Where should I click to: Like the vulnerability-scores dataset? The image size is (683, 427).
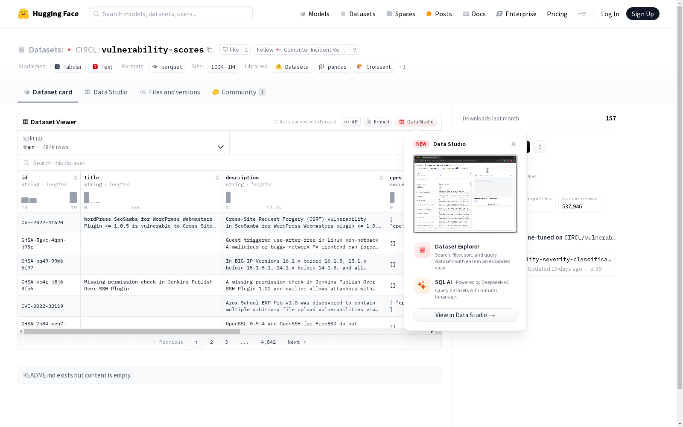pos(231,50)
